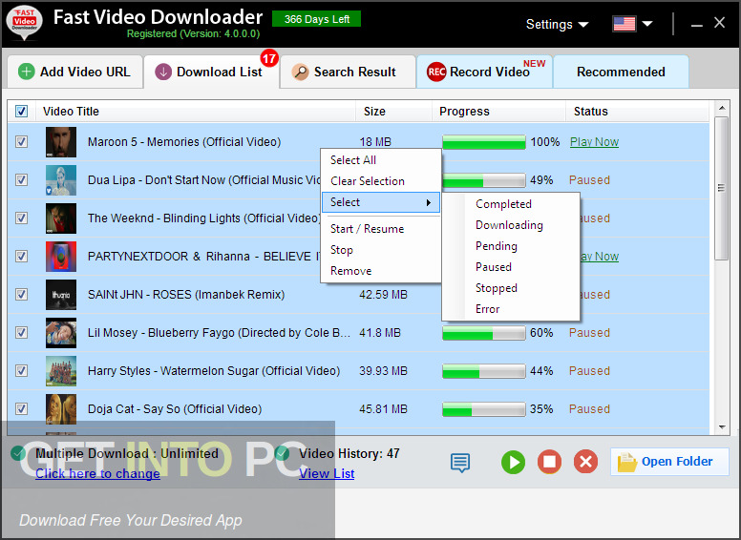Open the Video History View List link
The image size is (741, 540).
click(x=327, y=473)
